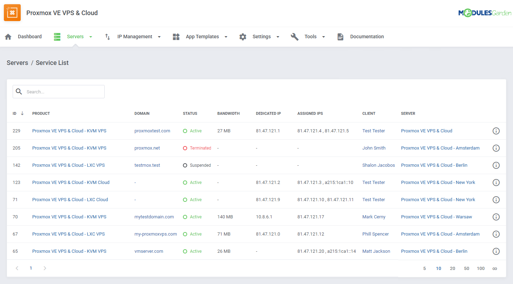Image resolution: width=513 pixels, height=284 pixels.
Task: Open the Documentation menu item
Action: [367, 36]
